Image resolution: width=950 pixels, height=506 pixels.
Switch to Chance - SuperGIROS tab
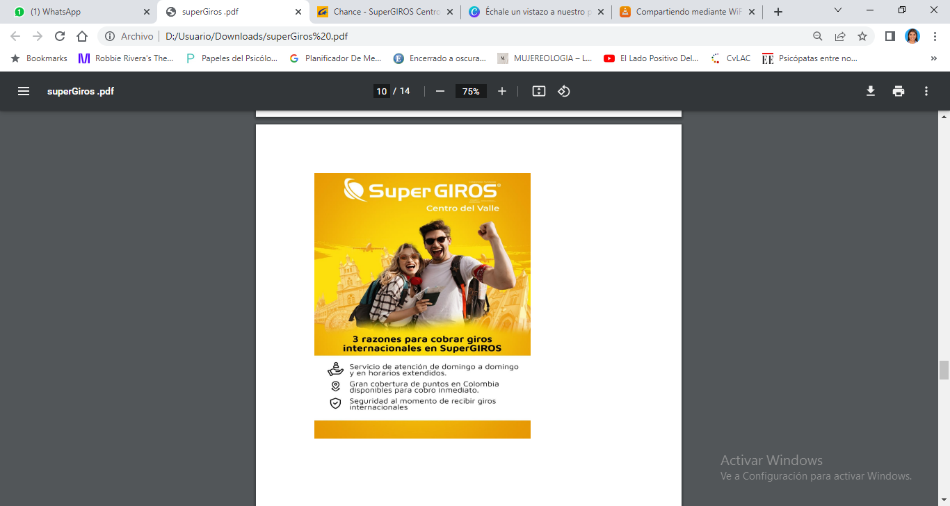[385, 12]
